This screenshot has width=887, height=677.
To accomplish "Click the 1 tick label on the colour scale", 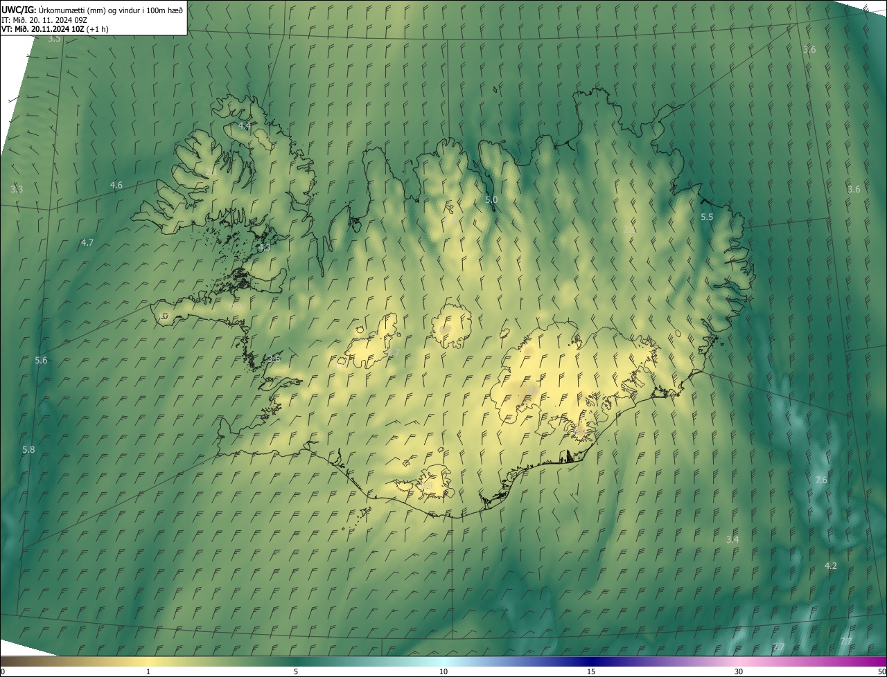I will point(148,671).
